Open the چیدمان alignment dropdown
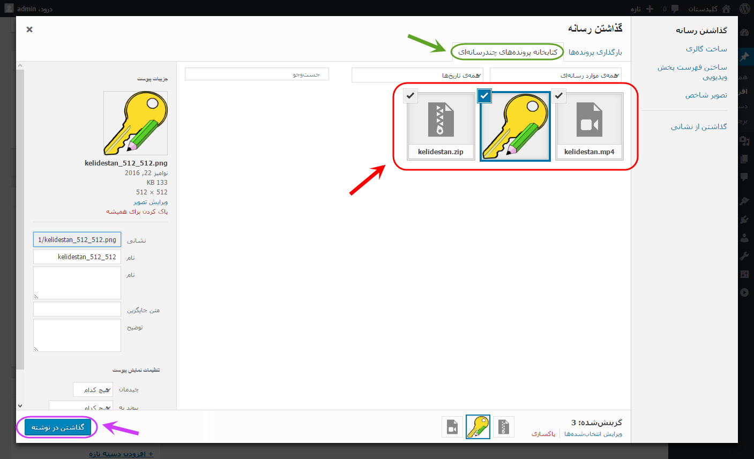This screenshot has height=459, width=754. (93, 389)
